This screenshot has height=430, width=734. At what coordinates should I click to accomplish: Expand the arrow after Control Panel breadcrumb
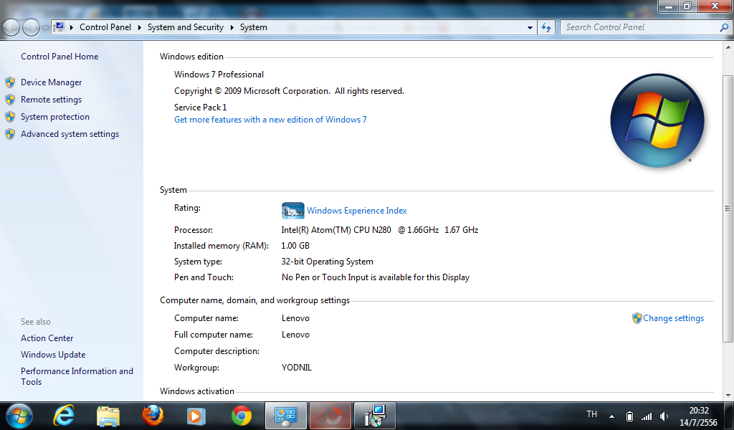pos(140,28)
